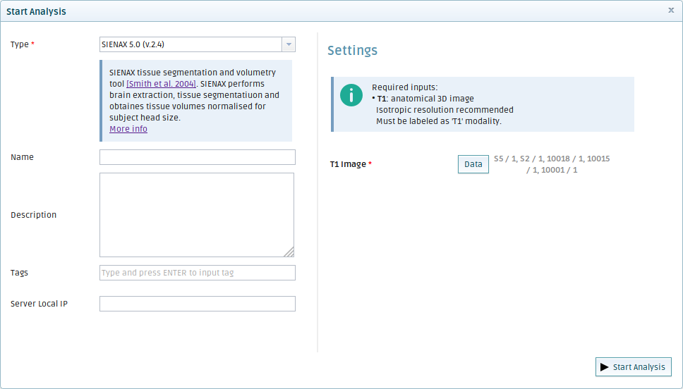This screenshot has width=683, height=389.
Task: Click 'Required inputs:' text
Action: 405,87
